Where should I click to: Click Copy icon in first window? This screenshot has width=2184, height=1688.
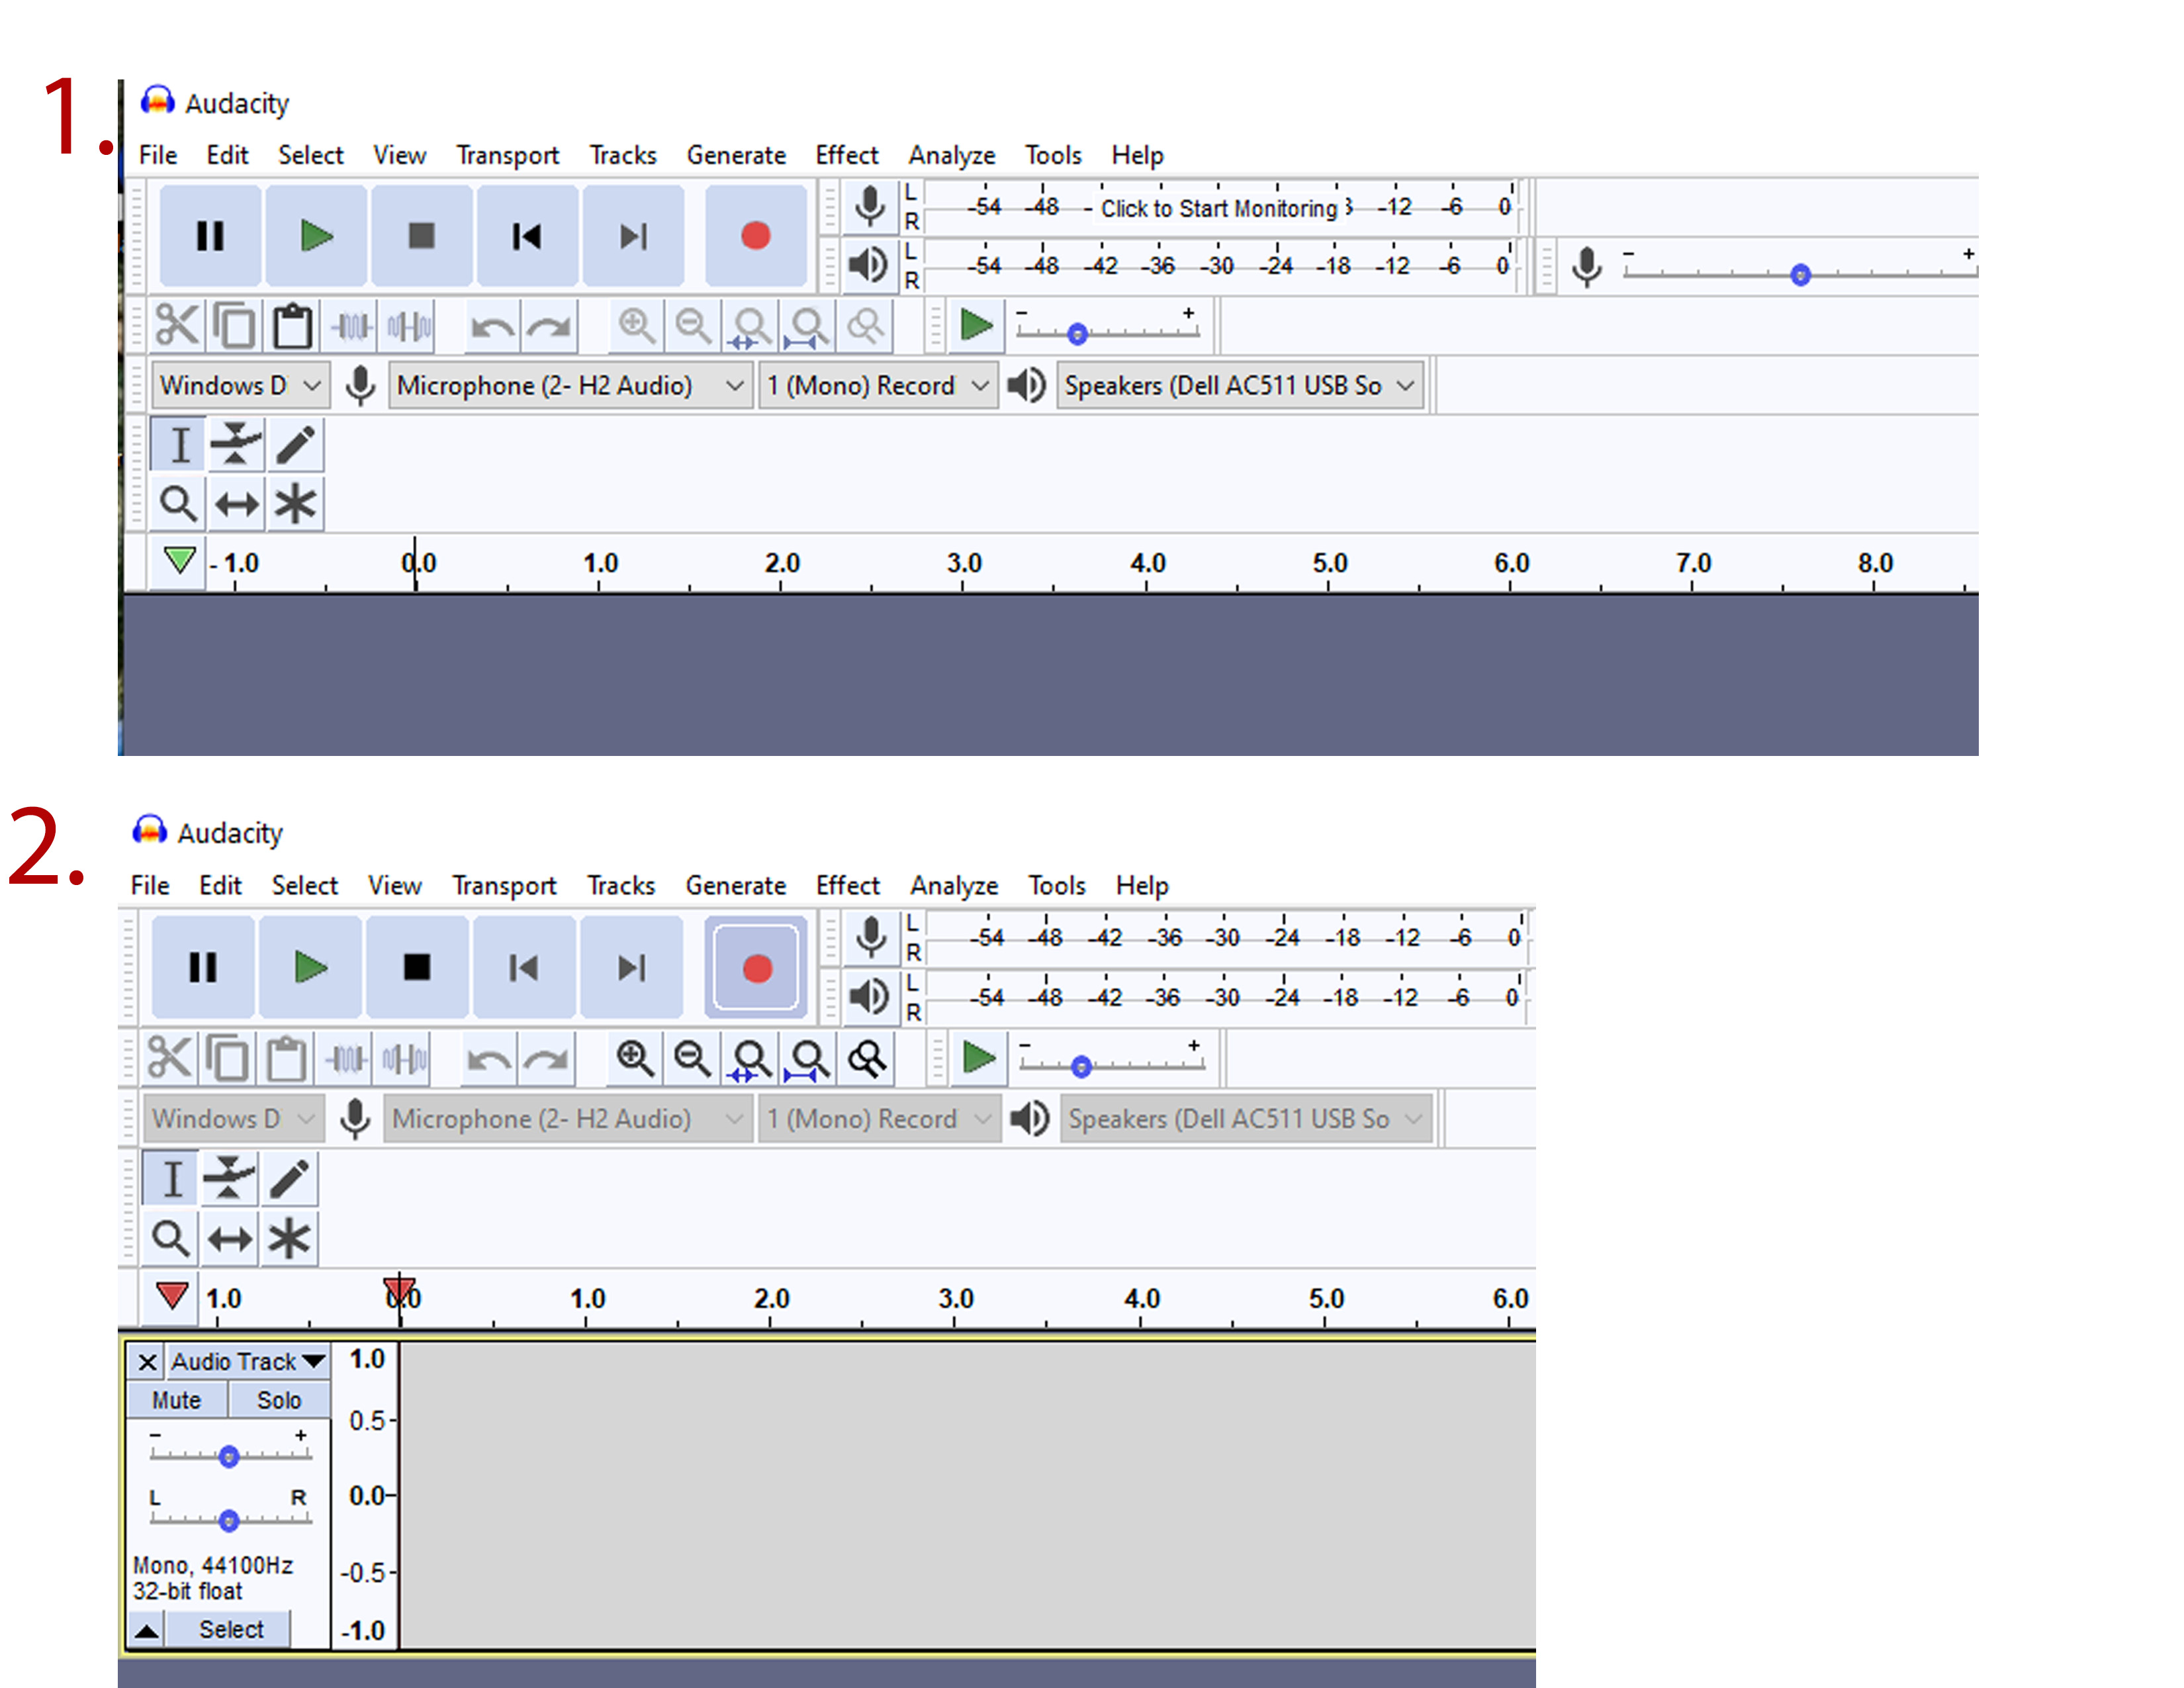(x=235, y=326)
